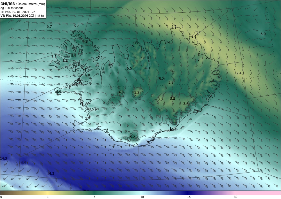Screen dimensions: 281x199
Task: Click the pink end of the color scale bar
Action: 258,193
